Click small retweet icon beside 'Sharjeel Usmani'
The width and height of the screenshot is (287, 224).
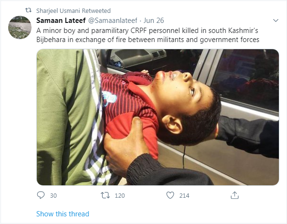click(x=28, y=10)
